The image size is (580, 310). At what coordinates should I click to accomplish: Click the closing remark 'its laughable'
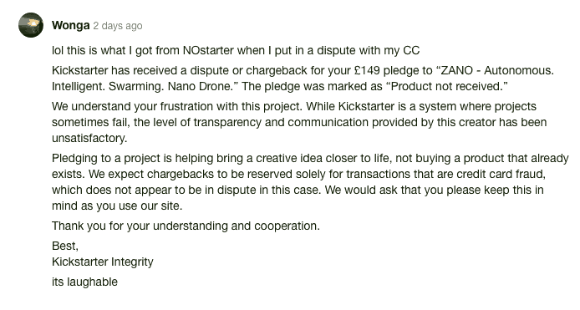(84, 282)
